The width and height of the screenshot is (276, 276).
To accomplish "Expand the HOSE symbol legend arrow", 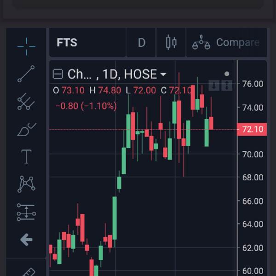I will [163, 75].
